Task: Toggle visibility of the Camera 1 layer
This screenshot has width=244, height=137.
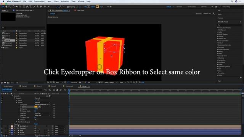Action: [x=2, y=128]
